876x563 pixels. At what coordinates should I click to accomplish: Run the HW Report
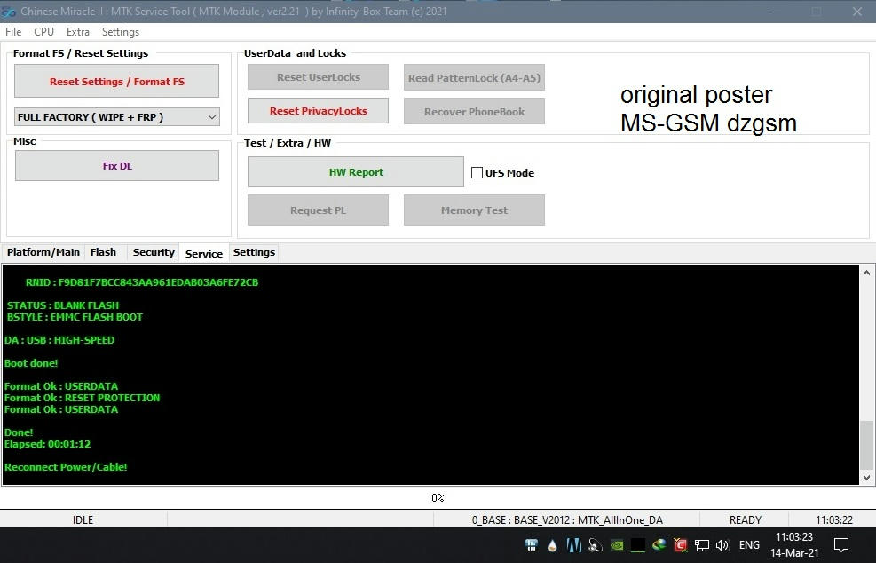click(355, 171)
